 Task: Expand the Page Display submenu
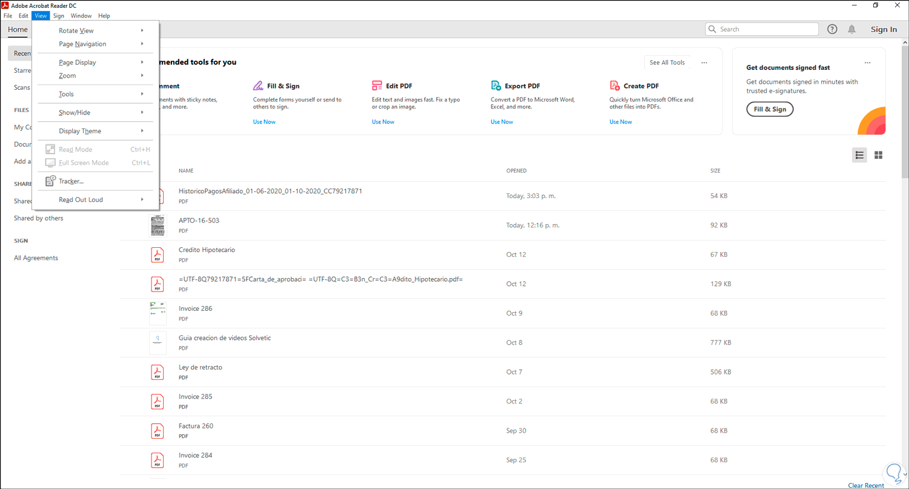78,62
